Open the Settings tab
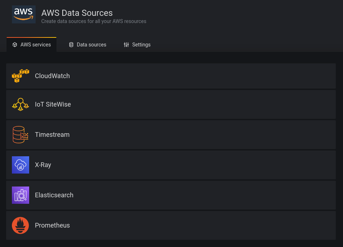Viewport: 343px width, 247px height. click(x=137, y=45)
